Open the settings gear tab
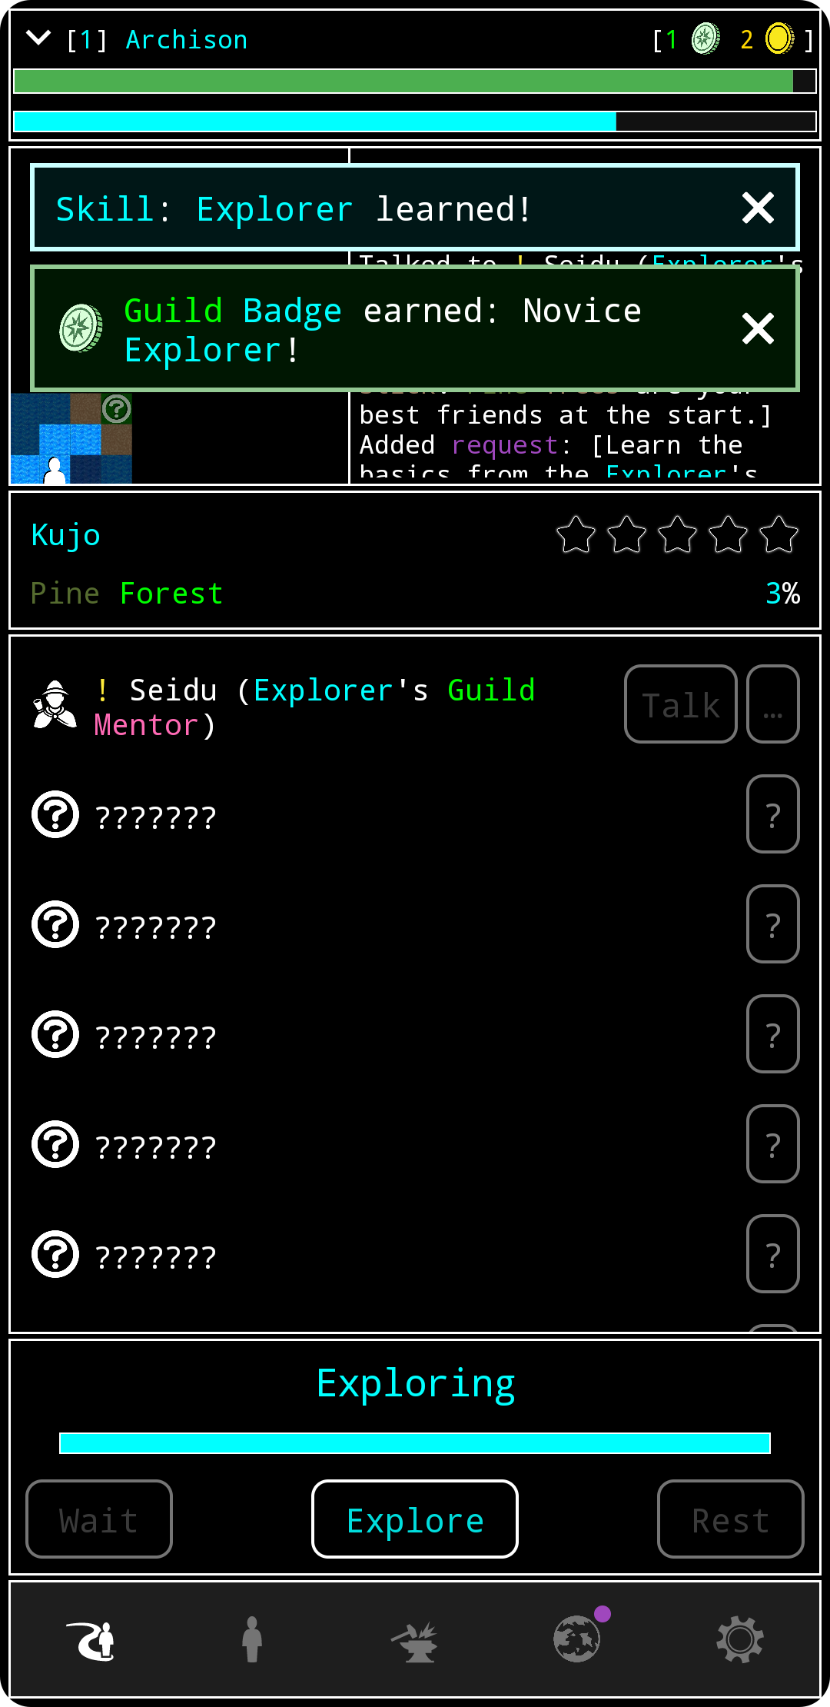The width and height of the screenshot is (830, 1707). coord(739,1639)
